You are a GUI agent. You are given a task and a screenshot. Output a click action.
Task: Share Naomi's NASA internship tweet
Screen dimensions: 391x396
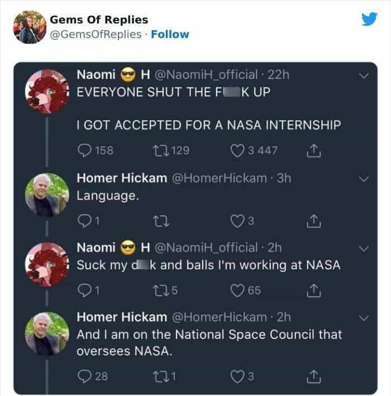[x=313, y=150]
